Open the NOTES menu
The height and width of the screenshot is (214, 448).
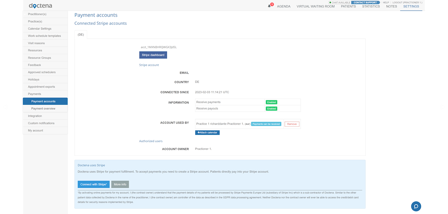(x=391, y=6)
